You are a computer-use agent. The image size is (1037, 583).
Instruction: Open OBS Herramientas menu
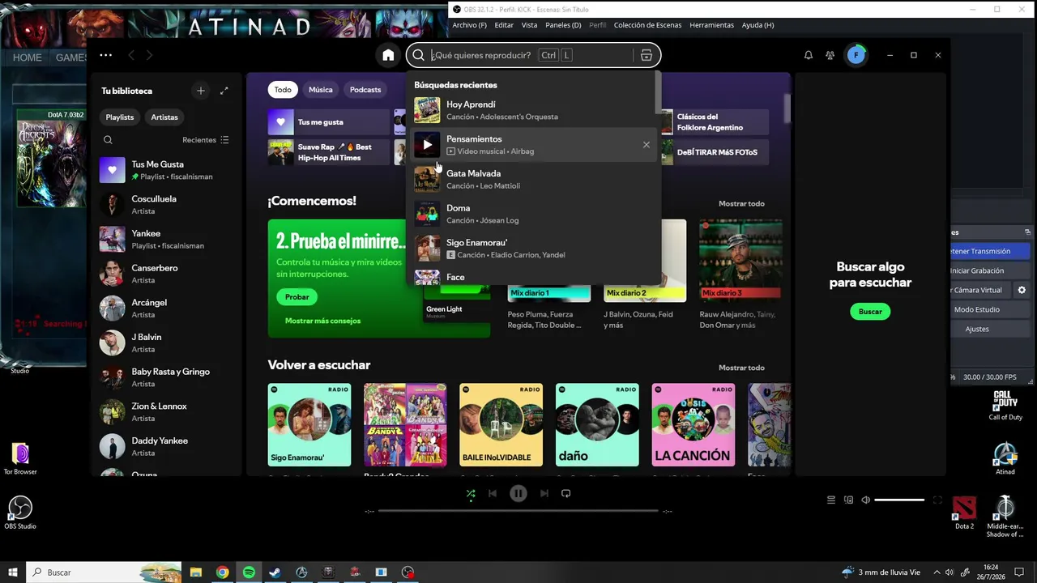click(711, 25)
